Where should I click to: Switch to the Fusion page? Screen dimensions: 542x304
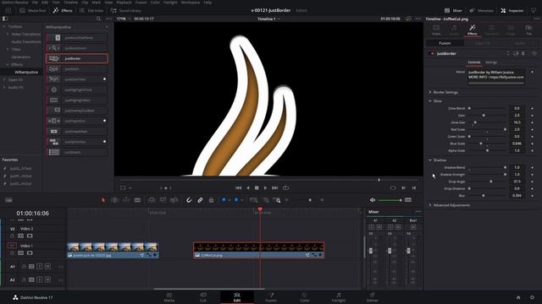point(271,297)
